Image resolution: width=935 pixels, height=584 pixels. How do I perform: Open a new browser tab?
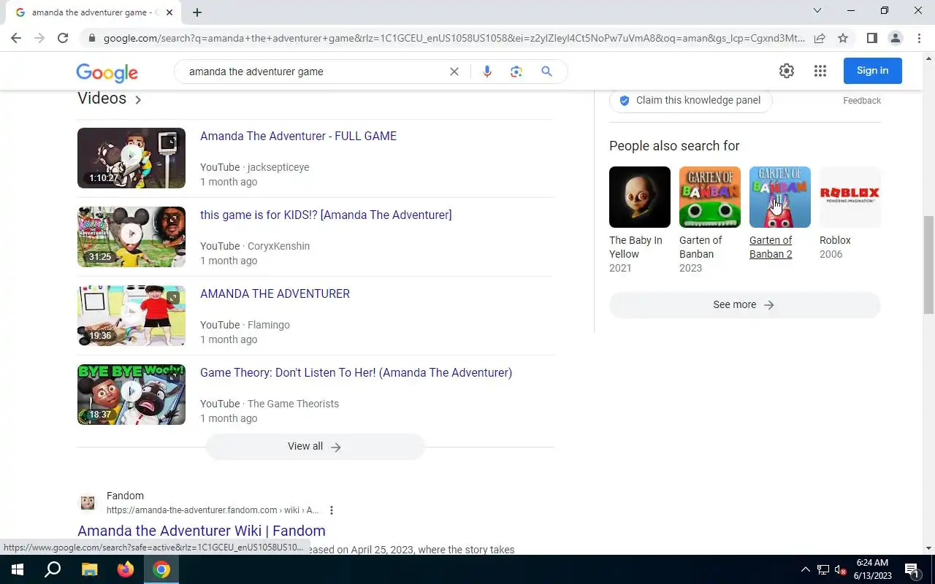[197, 12]
